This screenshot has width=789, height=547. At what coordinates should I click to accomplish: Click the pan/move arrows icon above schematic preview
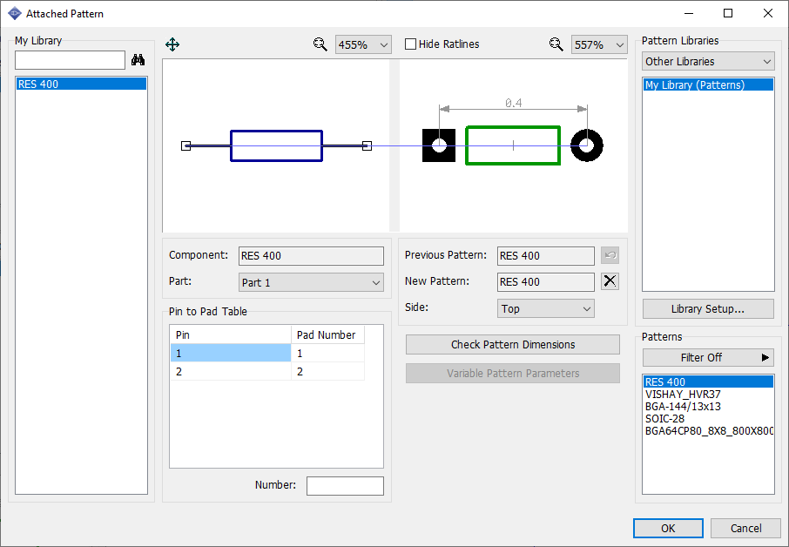pos(172,44)
